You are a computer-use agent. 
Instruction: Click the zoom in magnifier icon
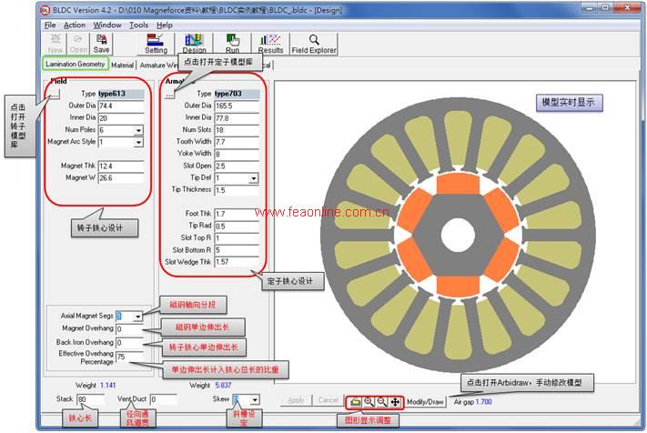[369, 401]
